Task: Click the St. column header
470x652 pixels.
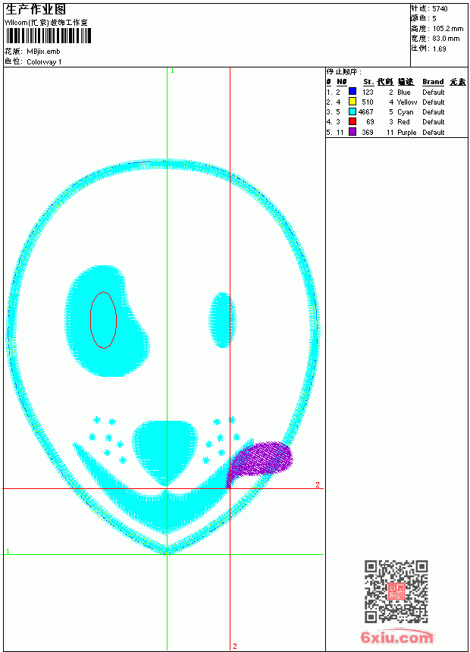Action: (368, 82)
